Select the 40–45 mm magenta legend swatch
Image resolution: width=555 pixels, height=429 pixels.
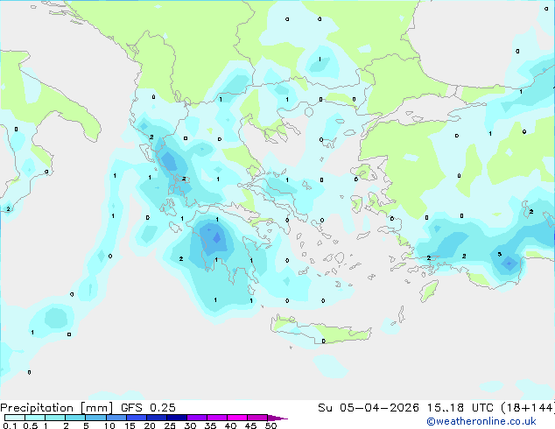tap(237, 418)
